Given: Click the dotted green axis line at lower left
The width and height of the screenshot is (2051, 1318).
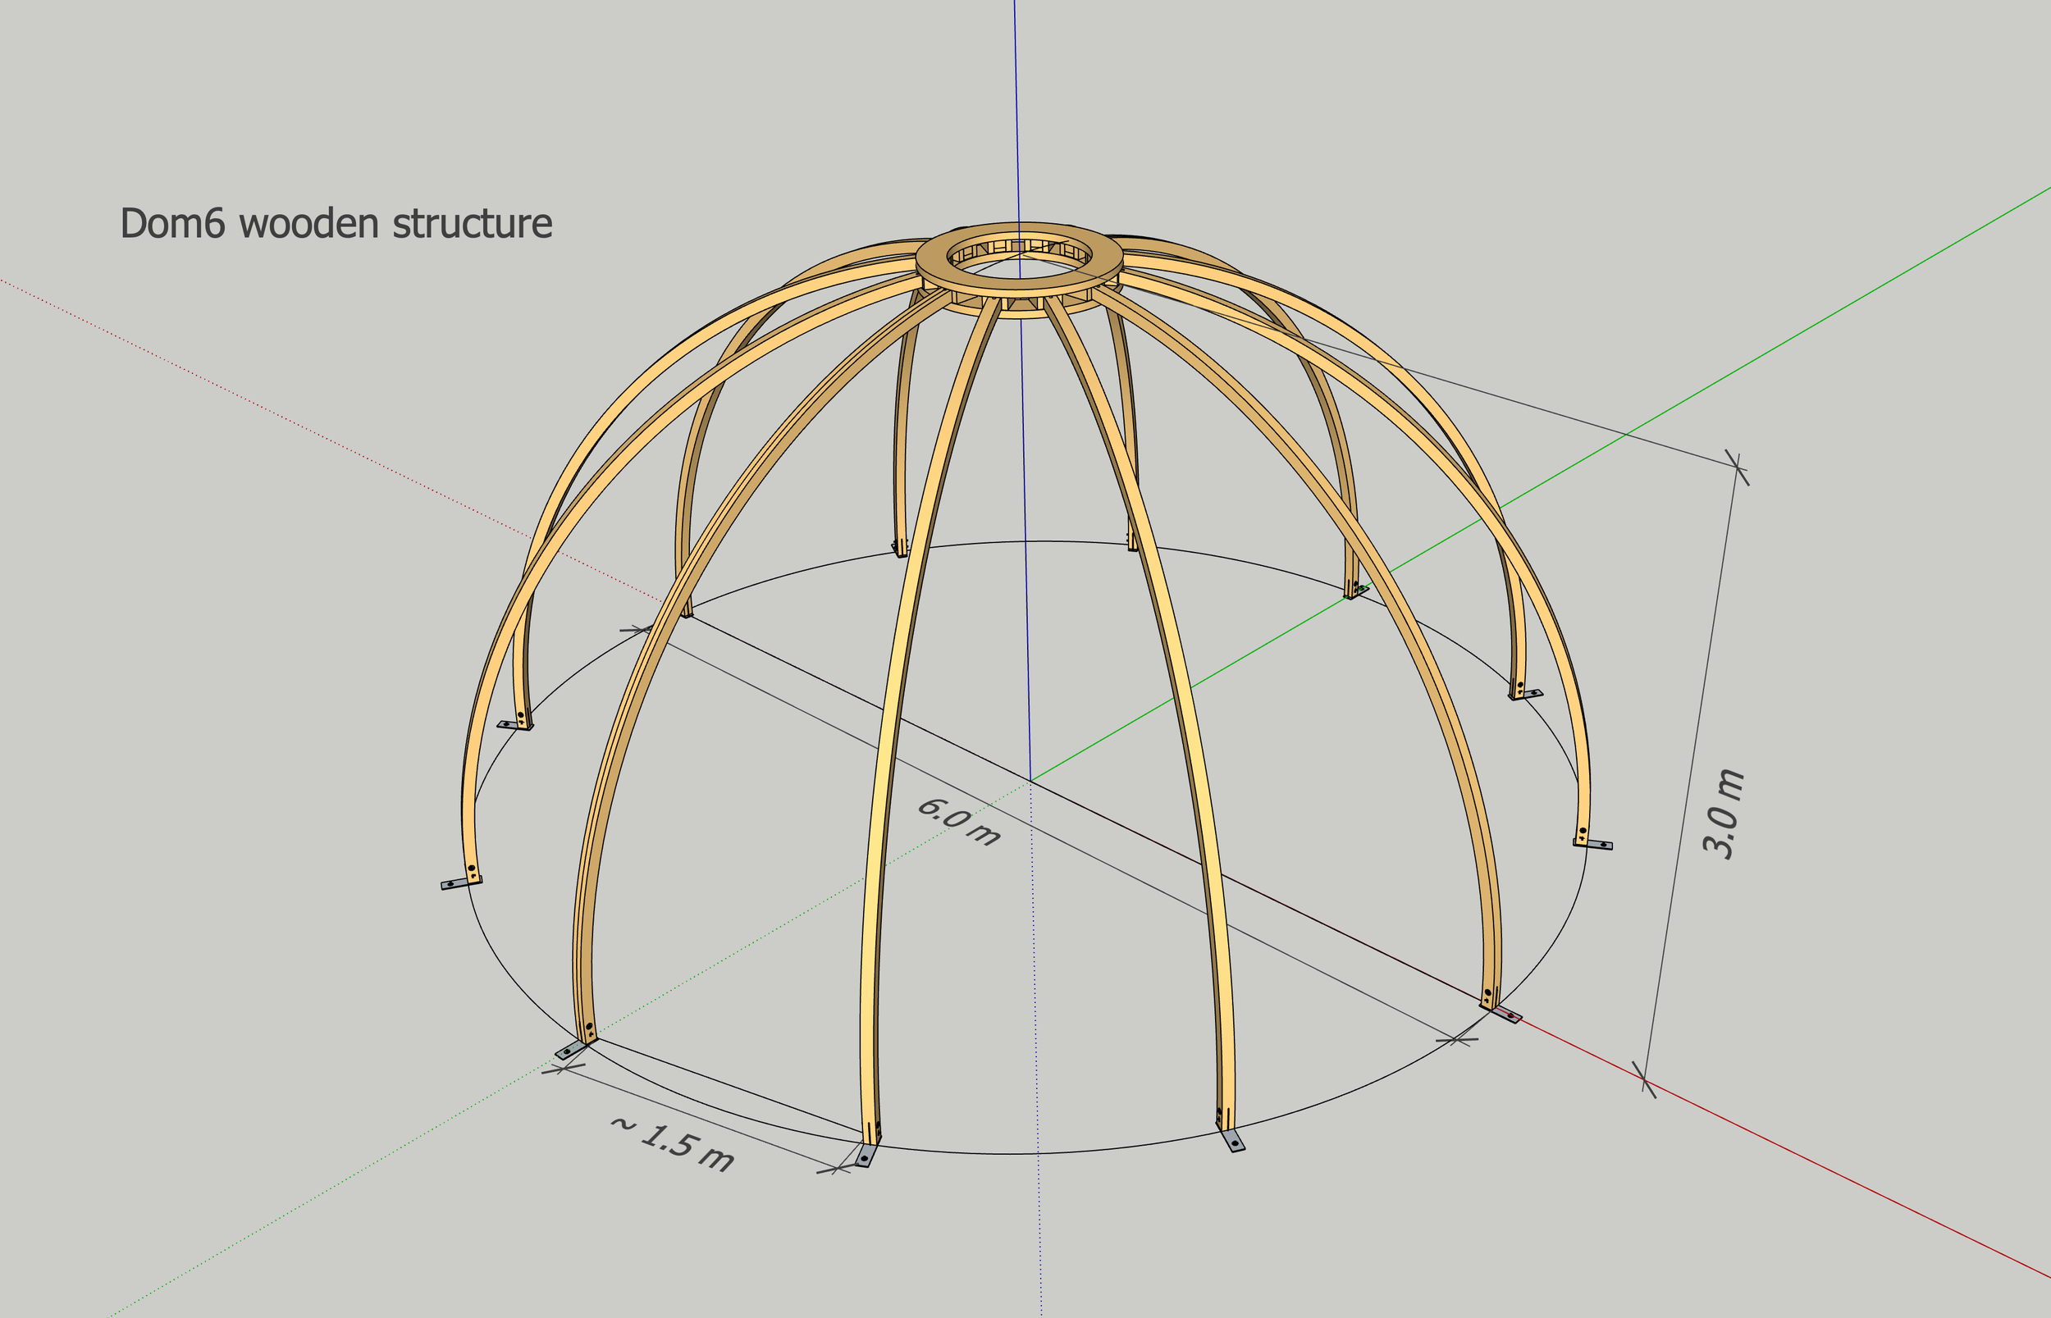Looking at the screenshot, I should point(342,1183).
